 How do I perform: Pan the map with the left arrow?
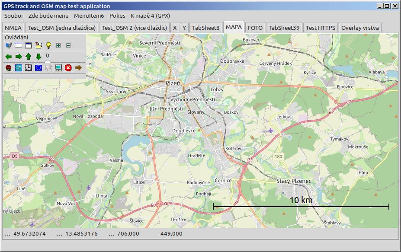click(x=9, y=57)
